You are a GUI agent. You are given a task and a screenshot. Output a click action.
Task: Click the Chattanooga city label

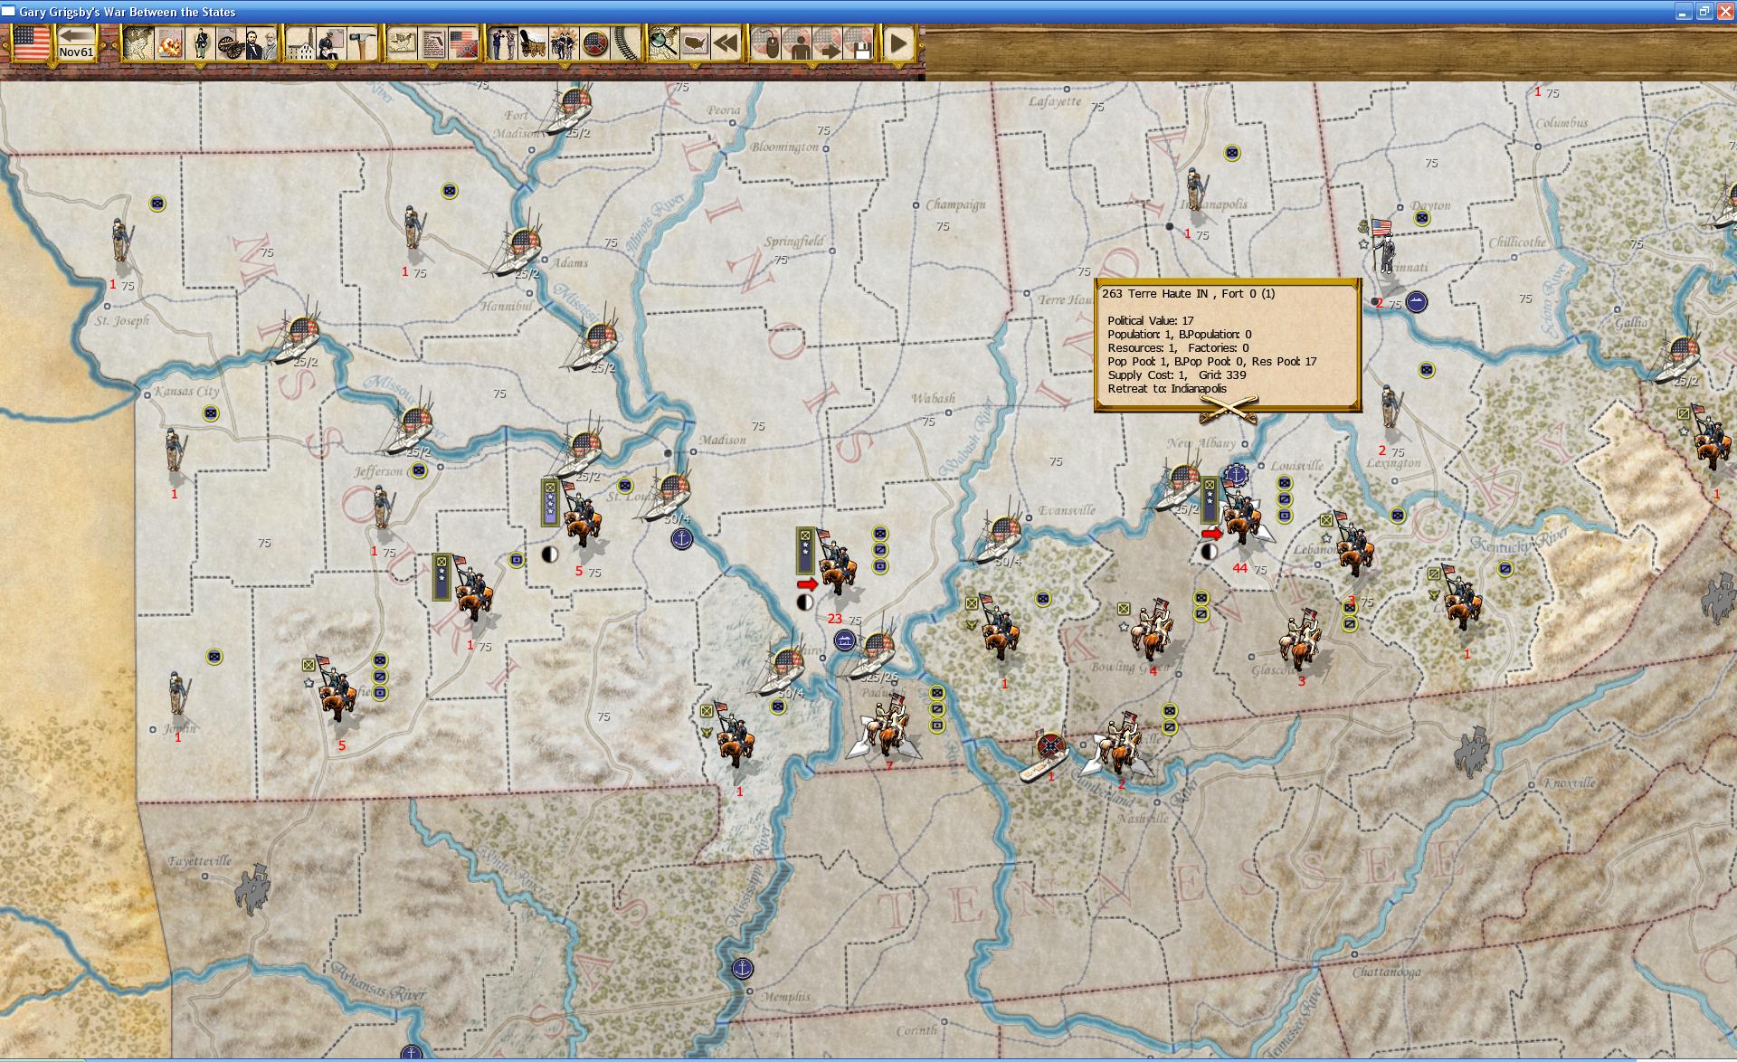pyautogui.click(x=1385, y=972)
